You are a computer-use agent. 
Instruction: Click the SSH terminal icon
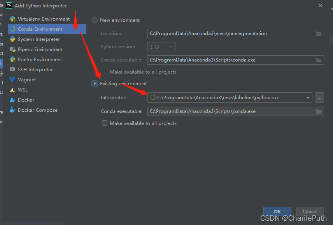pyautogui.click(x=12, y=69)
